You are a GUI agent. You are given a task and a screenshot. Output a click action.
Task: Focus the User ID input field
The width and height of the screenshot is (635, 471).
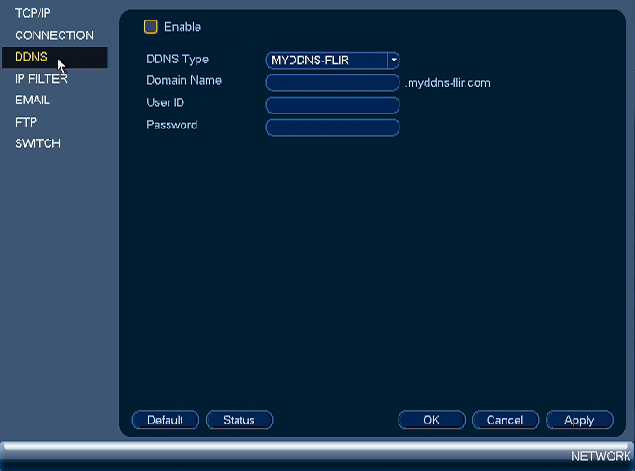[x=332, y=105]
